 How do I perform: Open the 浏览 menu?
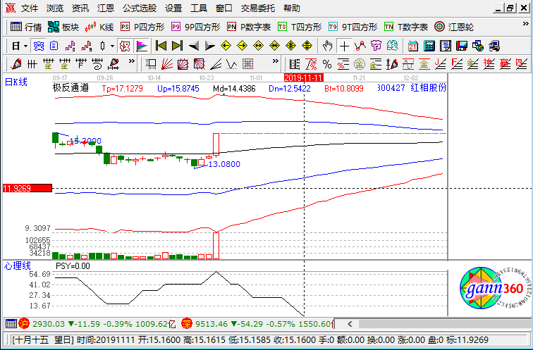tap(55, 8)
